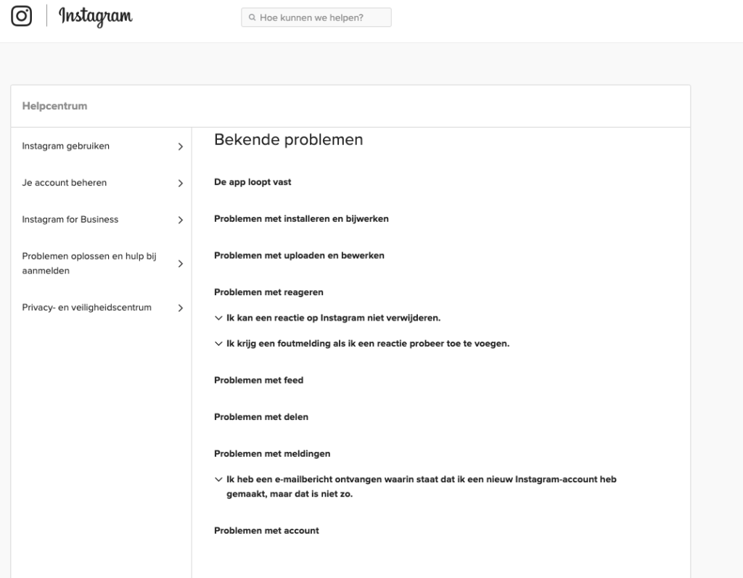Click the magnifying glass in the search bar
Screen dimensions: 743x578
251,17
